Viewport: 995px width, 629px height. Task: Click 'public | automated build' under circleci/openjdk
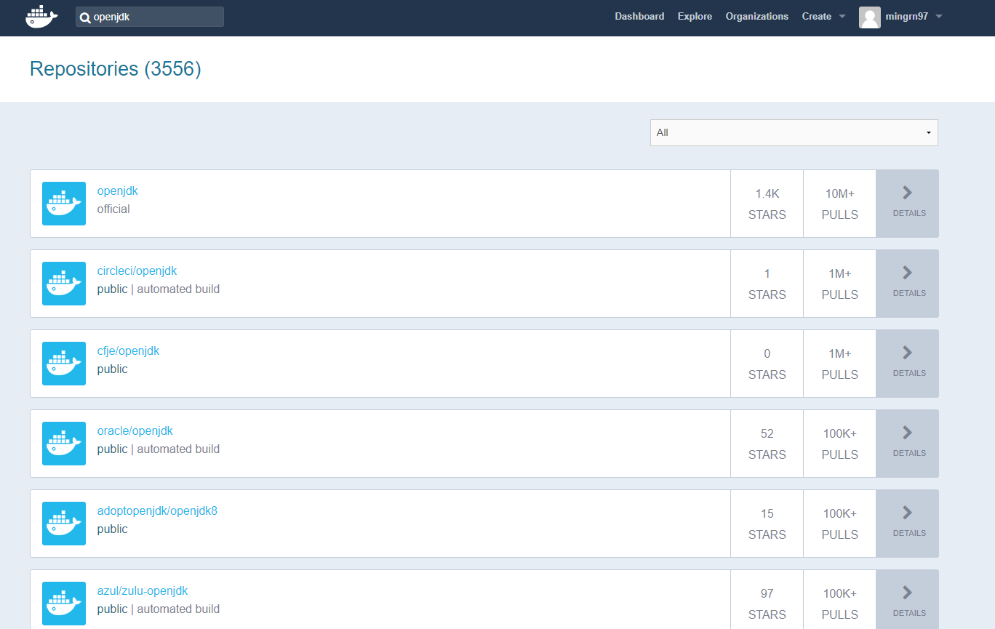(x=159, y=289)
